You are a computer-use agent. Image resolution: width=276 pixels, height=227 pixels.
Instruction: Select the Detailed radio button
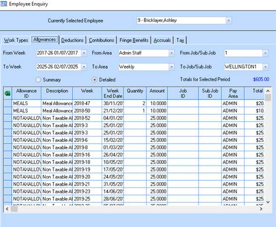95,80
